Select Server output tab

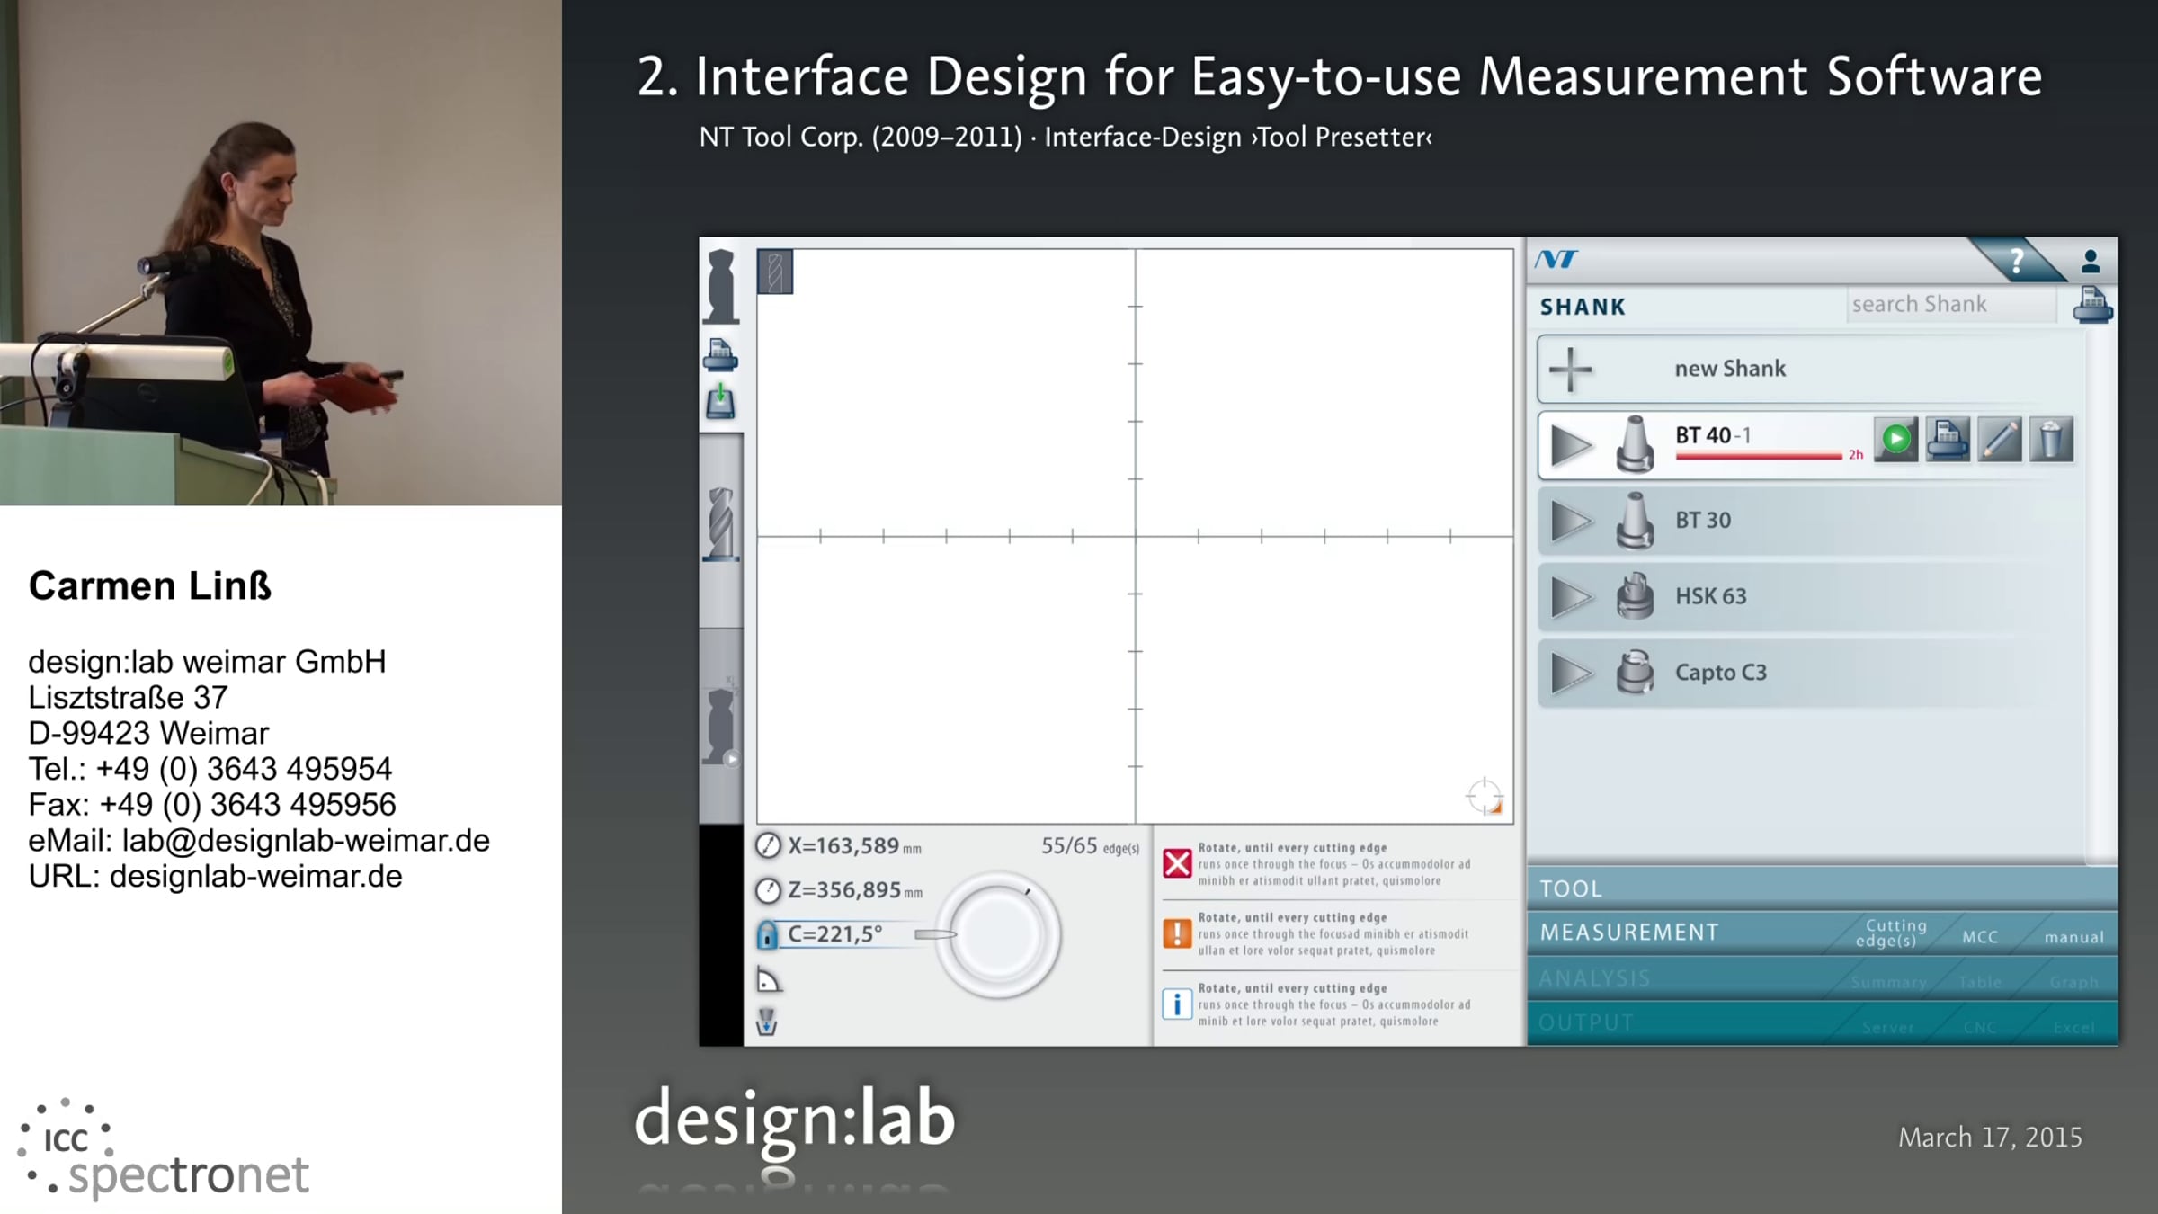click(1888, 1028)
